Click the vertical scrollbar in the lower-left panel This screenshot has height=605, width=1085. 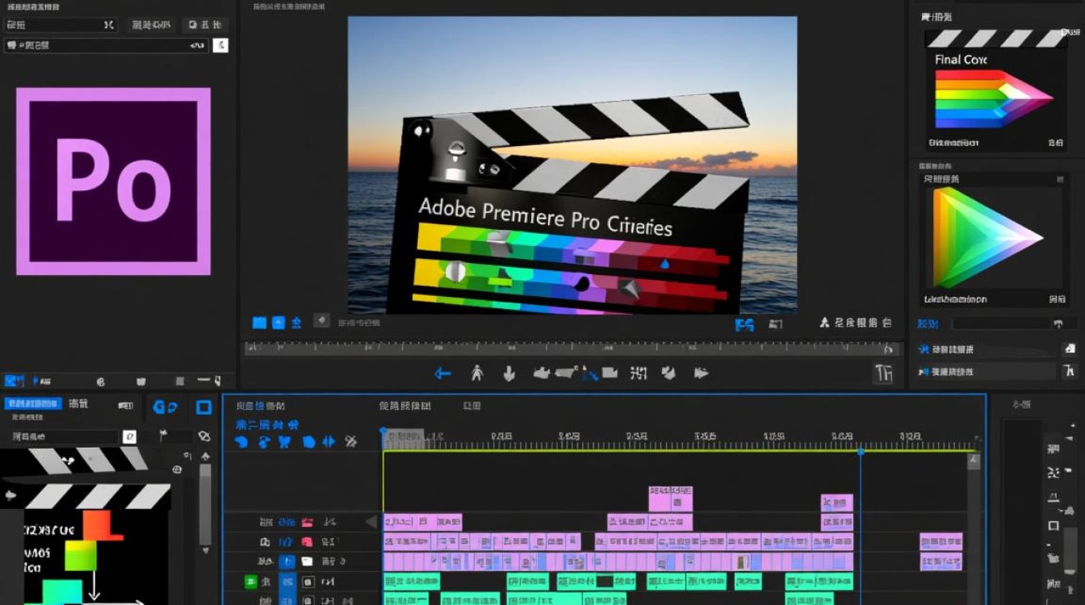click(205, 505)
